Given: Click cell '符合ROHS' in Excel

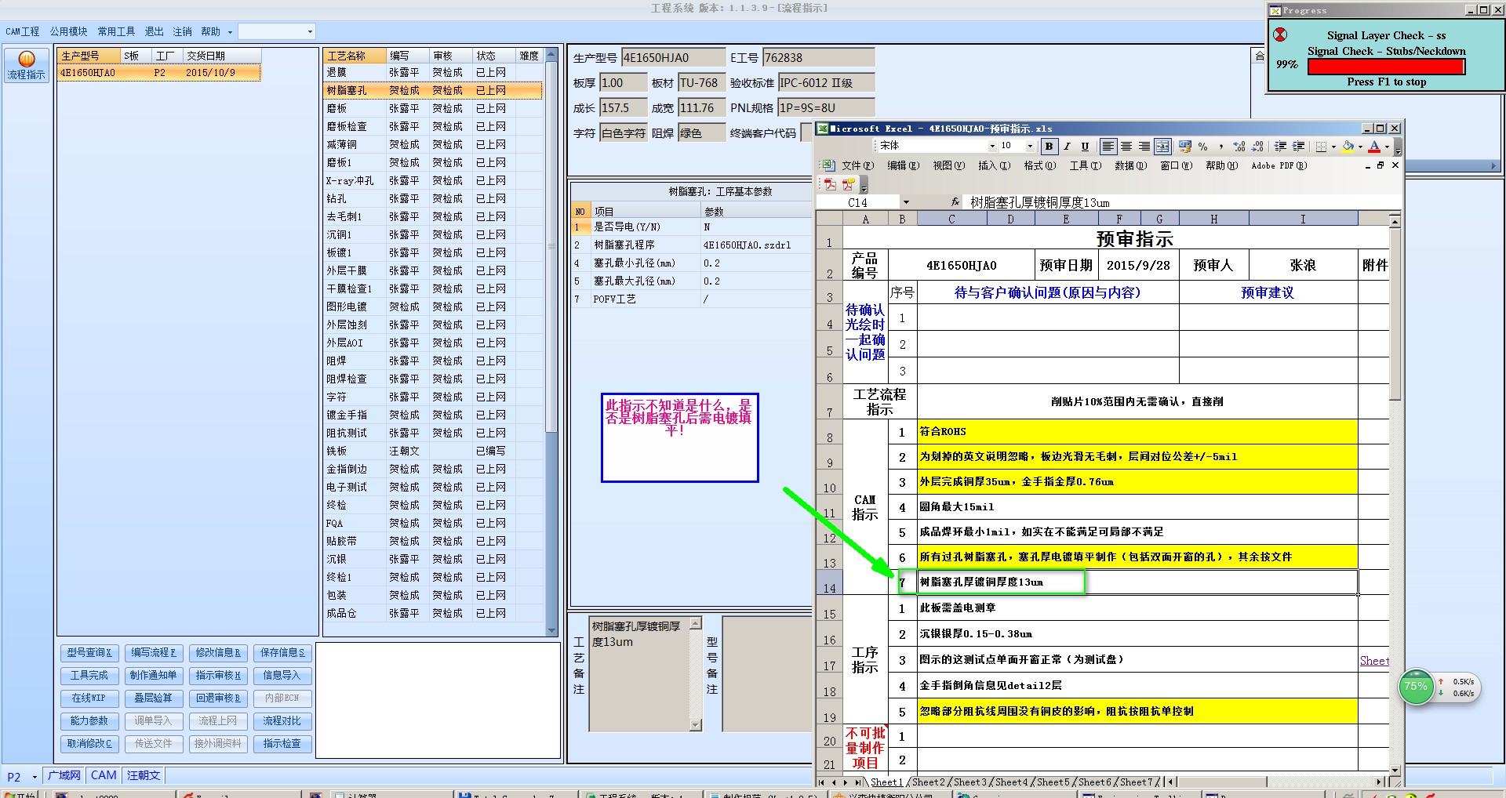Looking at the screenshot, I should click(1137, 432).
